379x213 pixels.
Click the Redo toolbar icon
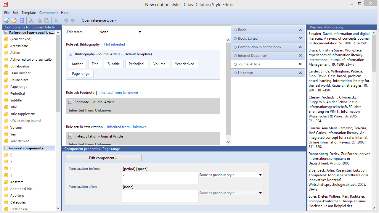(73, 20)
